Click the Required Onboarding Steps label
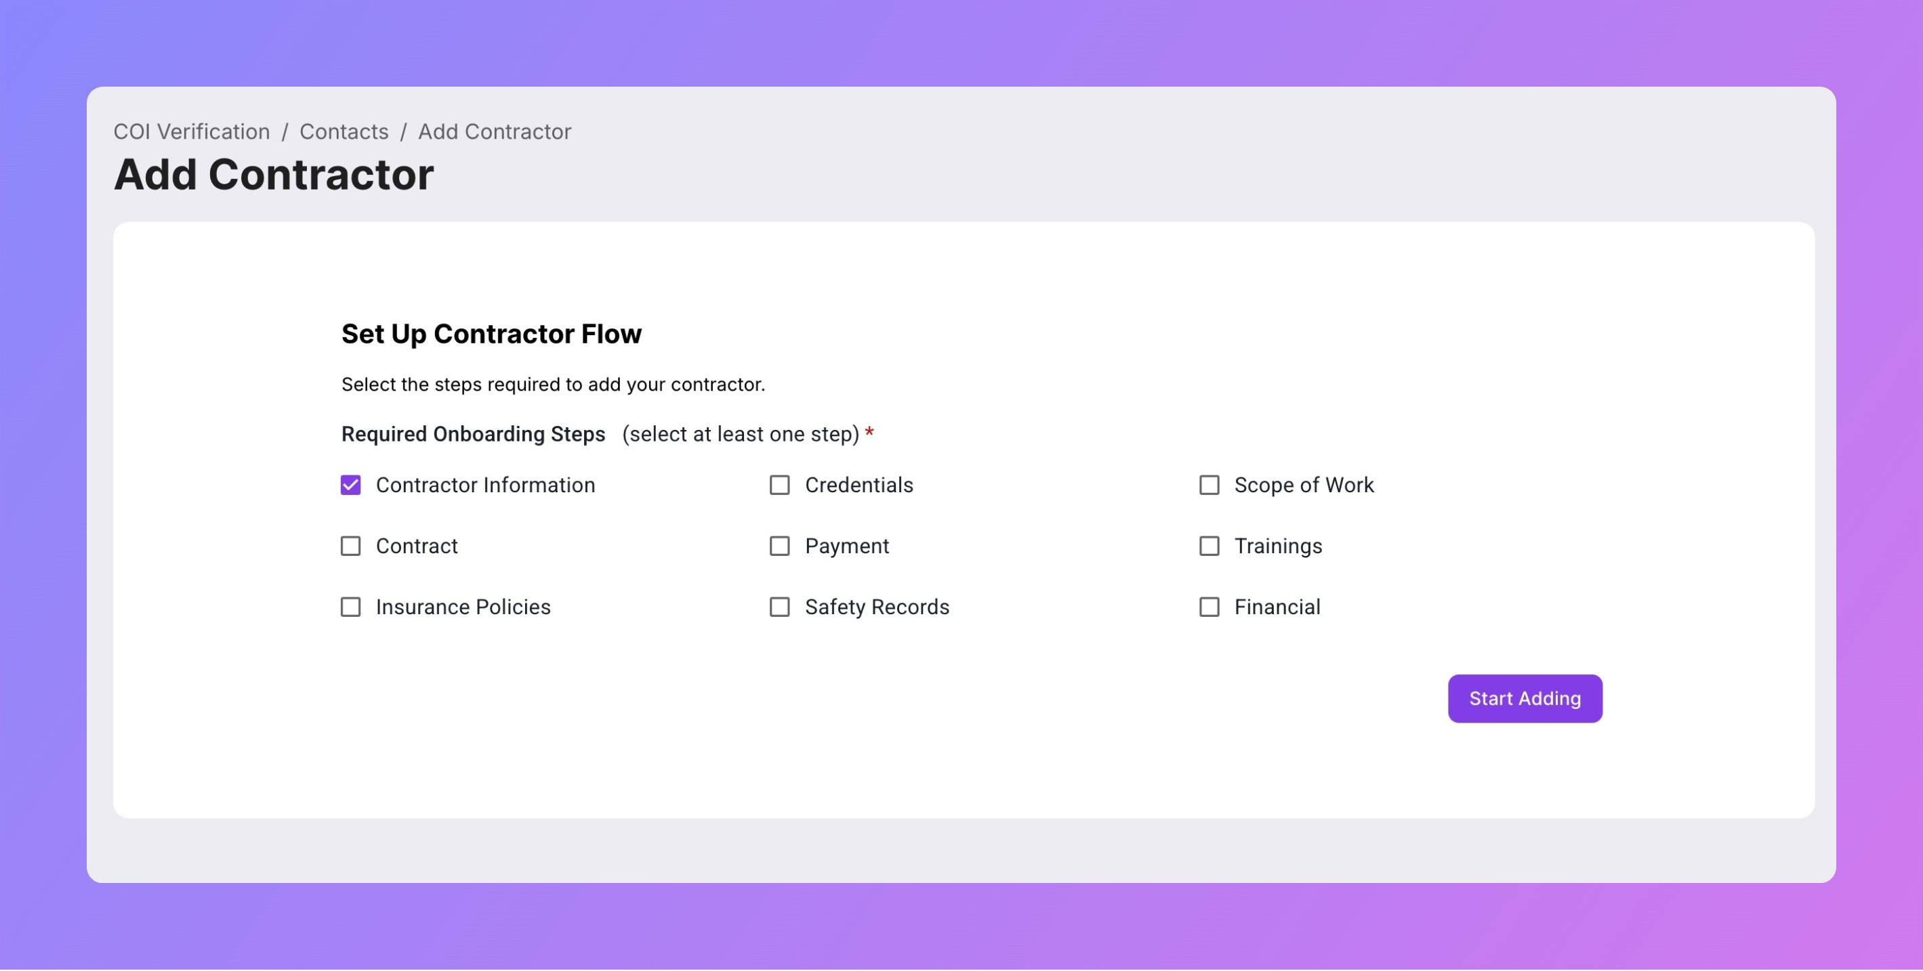The width and height of the screenshot is (1923, 971). [472, 435]
